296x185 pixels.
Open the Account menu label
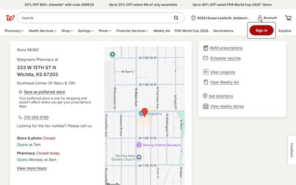point(270,18)
